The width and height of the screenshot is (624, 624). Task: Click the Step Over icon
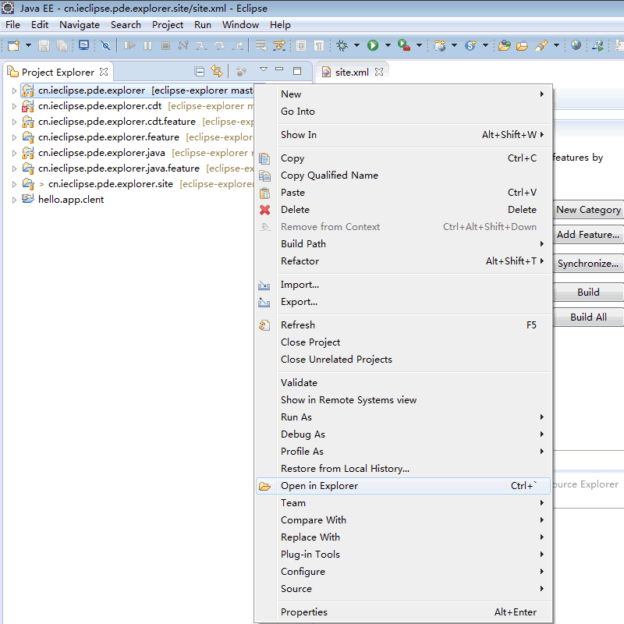(219, 46)
